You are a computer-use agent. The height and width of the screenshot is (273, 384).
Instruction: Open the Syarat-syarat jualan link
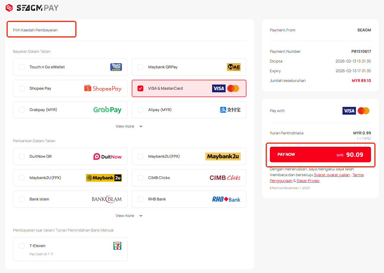pos(331,175)
